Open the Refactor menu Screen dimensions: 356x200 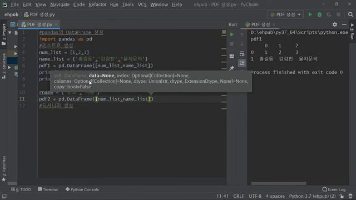coord(97,4)
